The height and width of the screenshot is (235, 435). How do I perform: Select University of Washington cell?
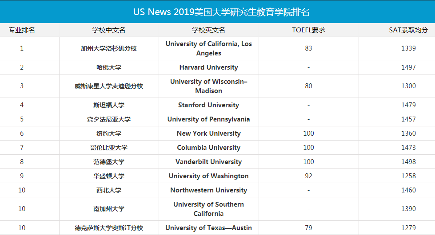coord(209,176)
